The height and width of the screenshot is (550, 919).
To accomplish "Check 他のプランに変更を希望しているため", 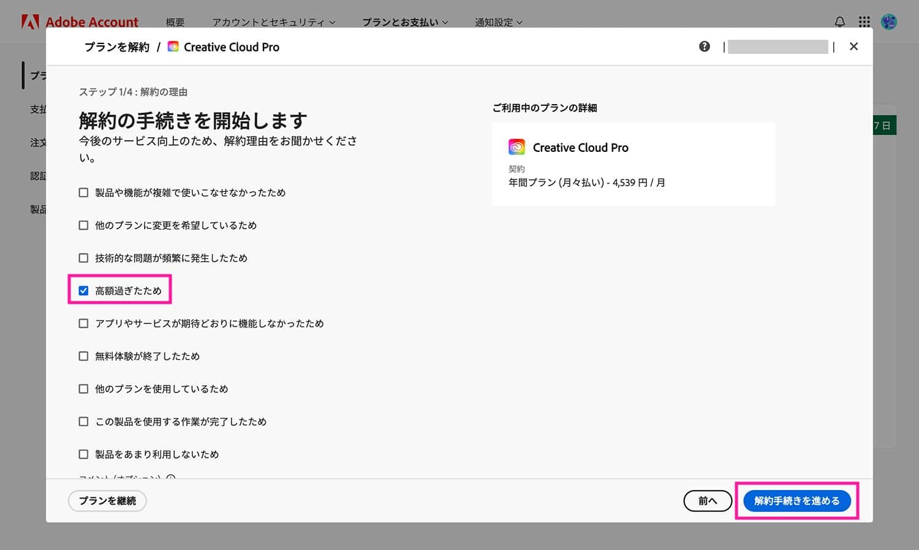I will pyautogui.click(x=83, y=225).
